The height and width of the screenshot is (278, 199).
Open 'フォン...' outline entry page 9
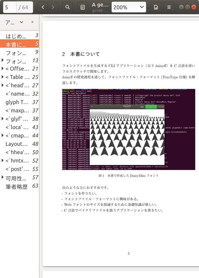tap(20, 52)
